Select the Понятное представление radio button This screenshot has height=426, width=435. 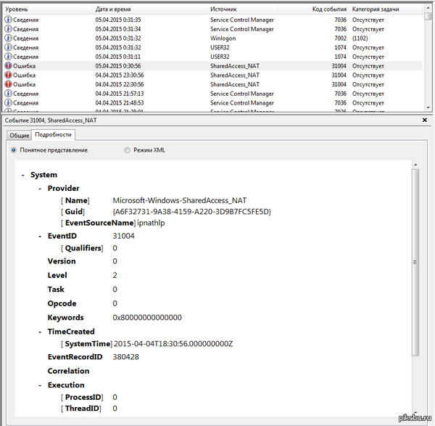(x=14, y=150)
